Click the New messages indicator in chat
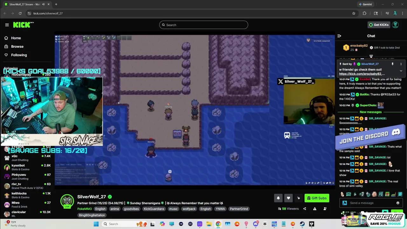 pos(370,112)
